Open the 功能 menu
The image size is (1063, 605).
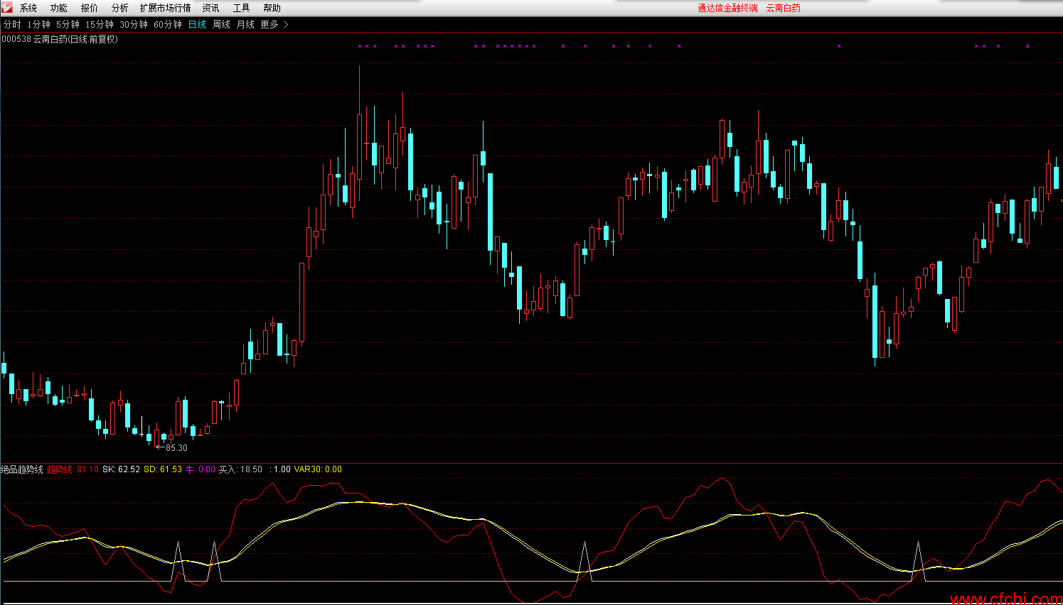[59, 8]
